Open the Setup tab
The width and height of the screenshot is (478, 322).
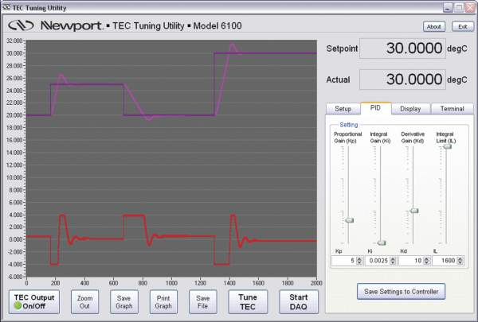tap(343, 108)
